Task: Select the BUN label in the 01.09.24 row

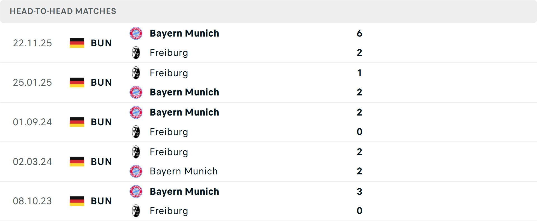Action: tap(101, 122)
